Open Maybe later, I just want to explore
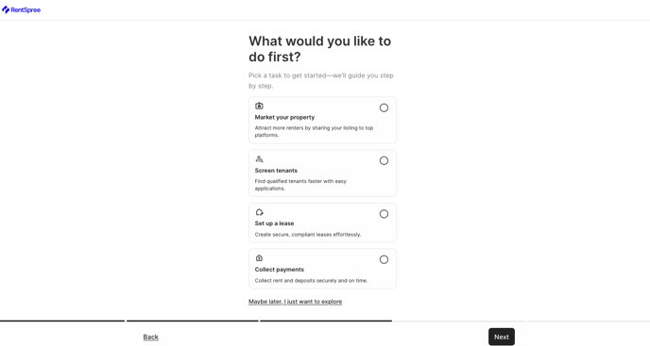Image resolution: width=650 pixels, height=346 pixels. 295,302
